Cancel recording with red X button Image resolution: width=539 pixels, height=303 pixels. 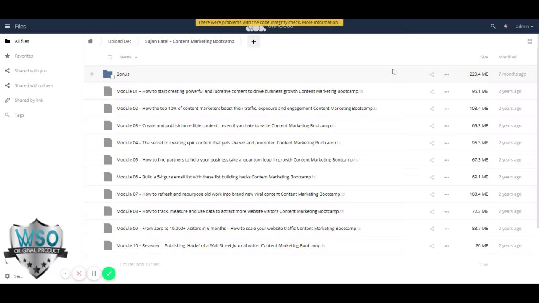click(x=79, y=274)
